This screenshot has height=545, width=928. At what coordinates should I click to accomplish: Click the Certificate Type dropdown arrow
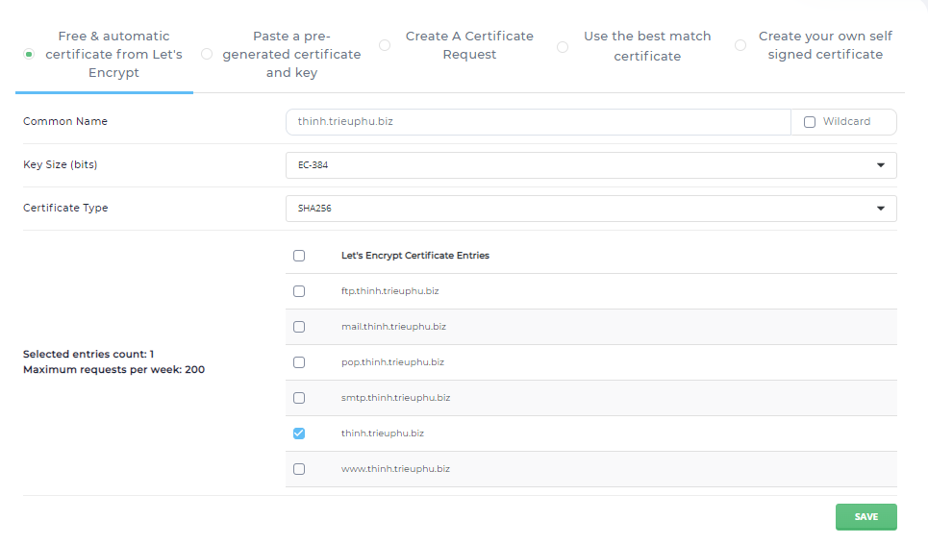coord(881,209)
